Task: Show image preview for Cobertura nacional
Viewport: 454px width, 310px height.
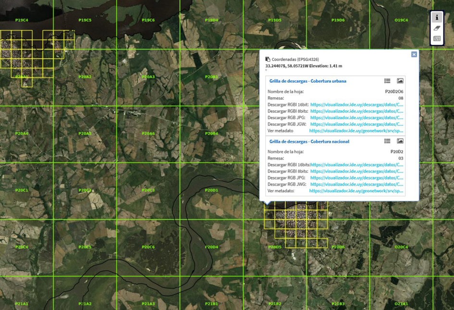Action: (x=400, y=141)
